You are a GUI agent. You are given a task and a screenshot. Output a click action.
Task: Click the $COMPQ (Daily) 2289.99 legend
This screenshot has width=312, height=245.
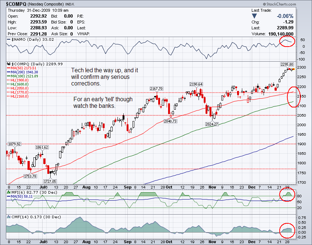pos(37,64)
